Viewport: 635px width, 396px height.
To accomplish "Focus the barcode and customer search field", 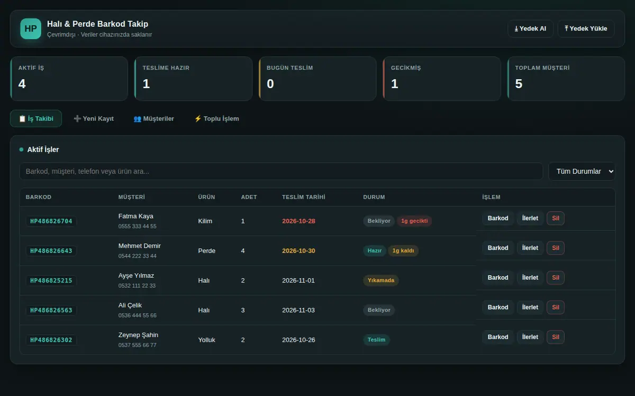I will 281,171.
